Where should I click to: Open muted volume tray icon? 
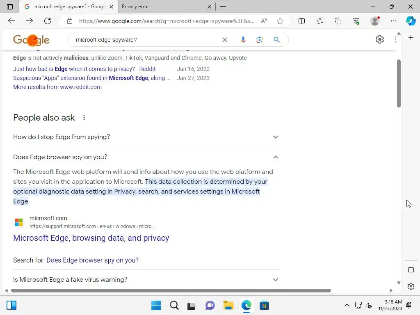369,305
